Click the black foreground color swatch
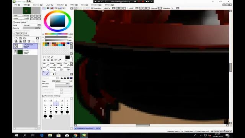Viewport: 245px width, 138px height. [67, 57]
